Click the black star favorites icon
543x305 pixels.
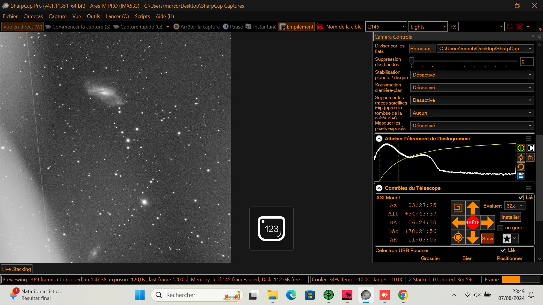tap(507, 239)
